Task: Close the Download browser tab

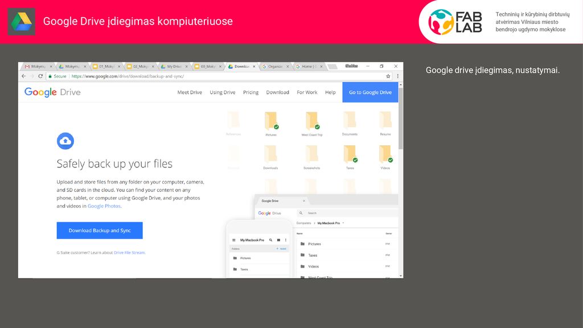Action: click(254, 67)
